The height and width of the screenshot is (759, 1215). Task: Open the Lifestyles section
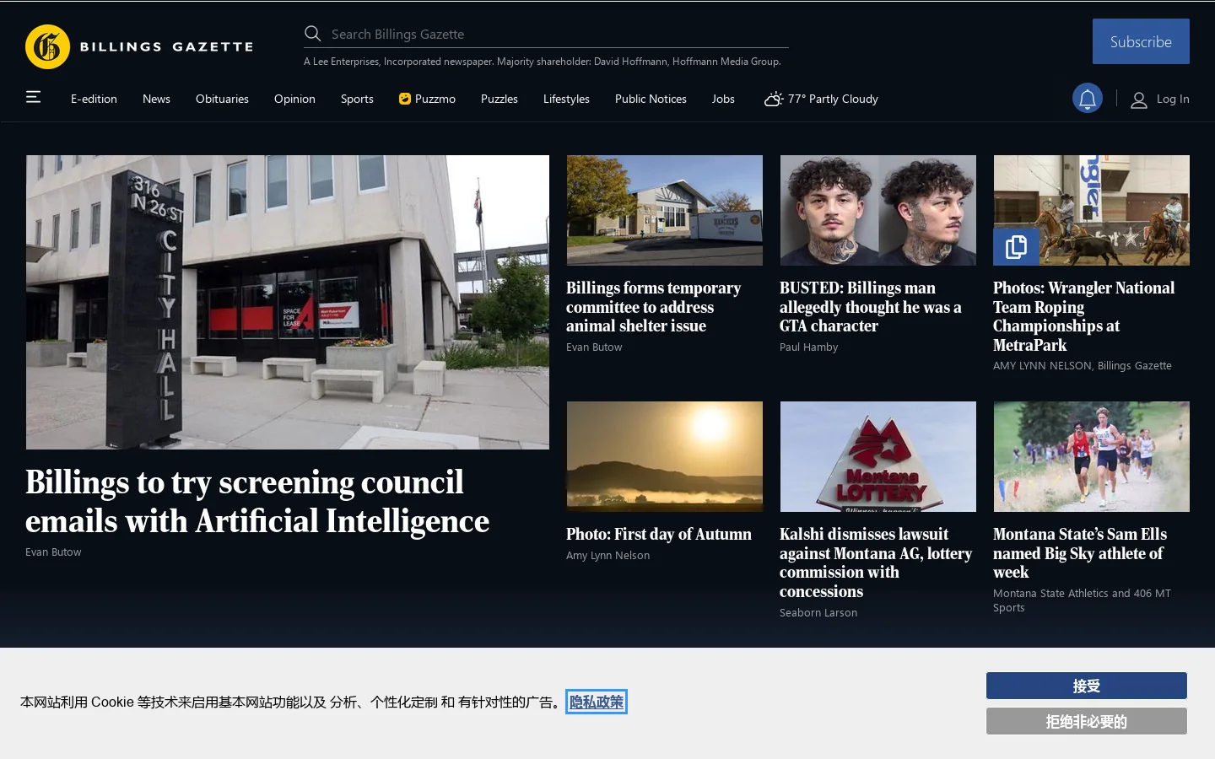pos(566,99)
